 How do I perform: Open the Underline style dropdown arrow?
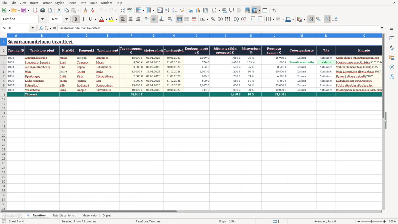click(95, 19)
